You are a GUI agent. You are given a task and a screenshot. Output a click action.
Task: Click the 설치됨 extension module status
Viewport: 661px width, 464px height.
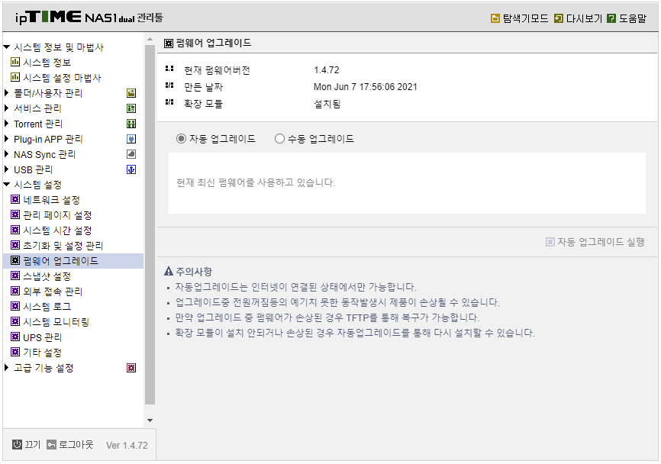(x=327, y=104)
